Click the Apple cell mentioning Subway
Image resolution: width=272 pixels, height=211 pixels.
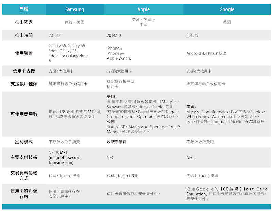click(143, 114)
